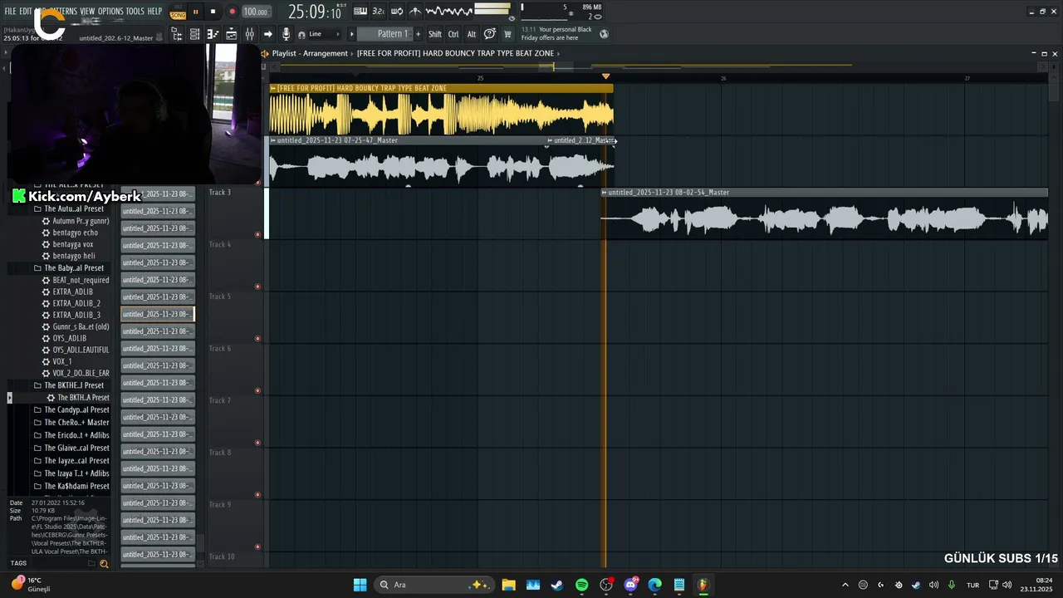Open the FREE FOR PROFIT clip menu arrow
The image size is (1063, 598).
point(273,88)
